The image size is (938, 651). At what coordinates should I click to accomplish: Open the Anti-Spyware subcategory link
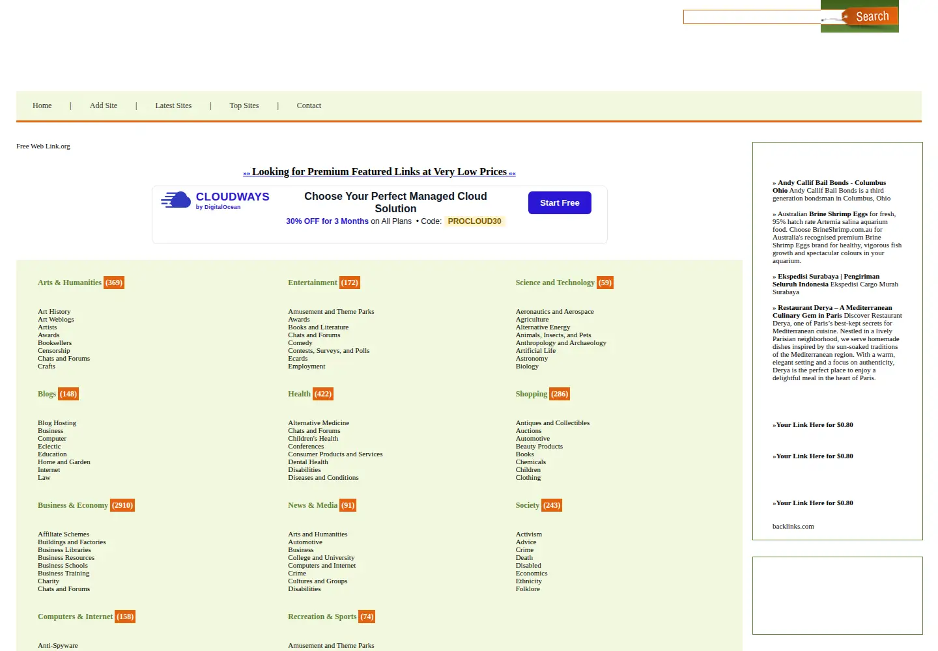tap(58, 646)
